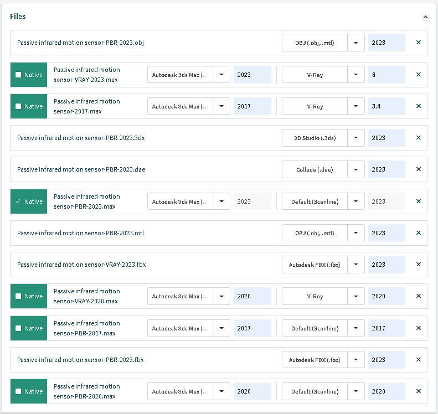Check Native for sensor-2017.max
Viewport: 438px width, 414px height.
[x=19, y=106]
